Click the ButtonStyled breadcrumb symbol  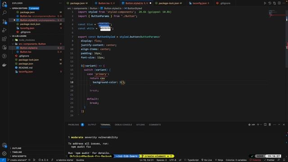pos(135,8)
